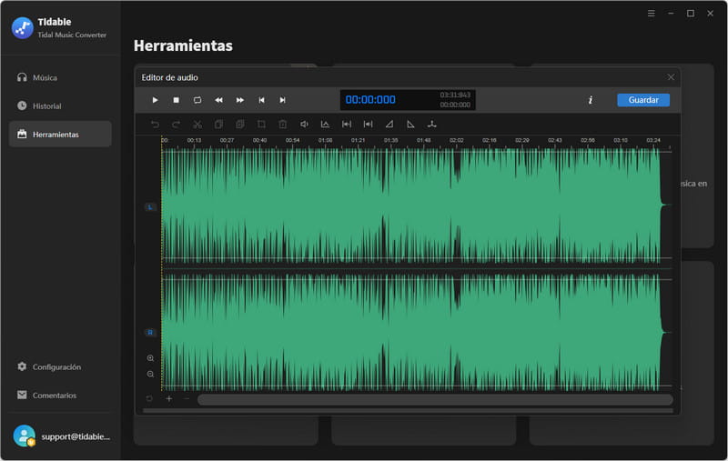The width and height of the screenshot is (728, 461).
Task: Click the 00:27 mark on ruler
Action: (227, 140)
